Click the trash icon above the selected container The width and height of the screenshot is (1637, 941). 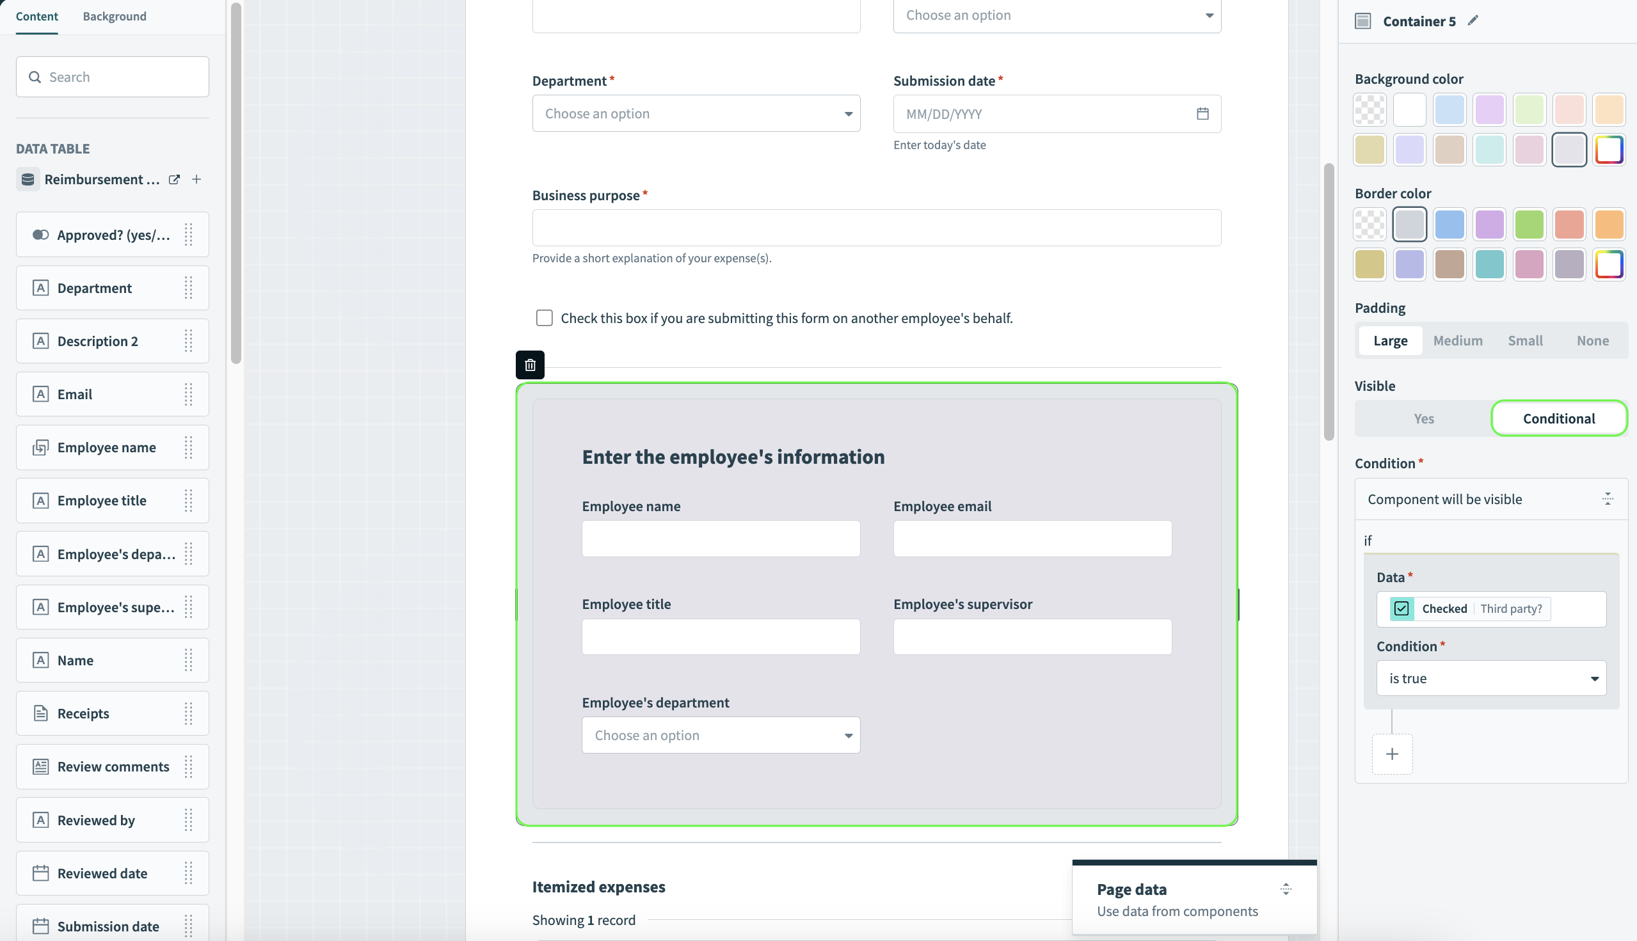529,365
